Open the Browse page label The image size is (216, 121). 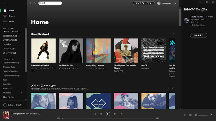pyautogui.click(x=12, y=16)
